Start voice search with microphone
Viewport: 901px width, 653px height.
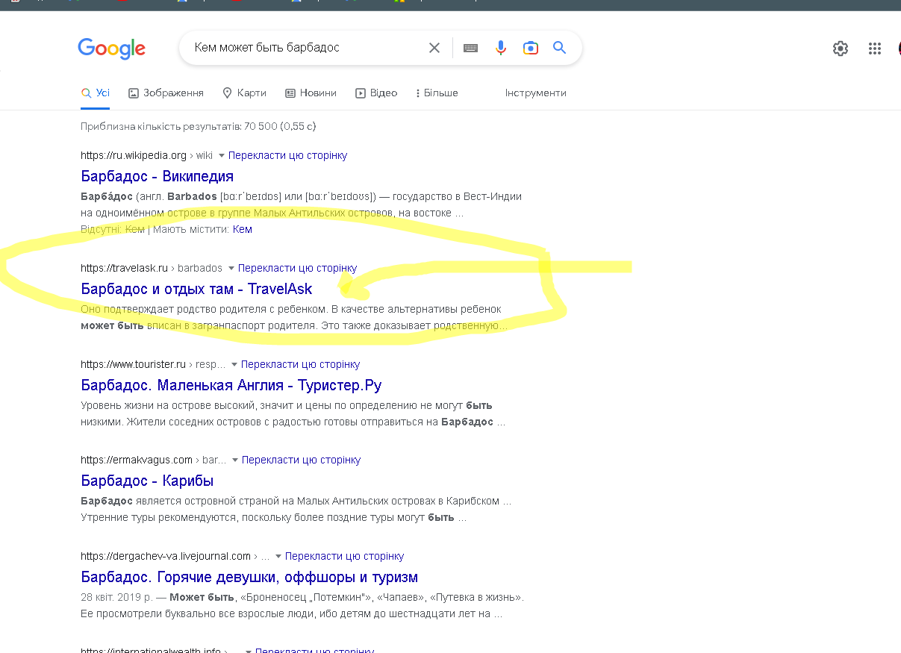tap(501, 48)
